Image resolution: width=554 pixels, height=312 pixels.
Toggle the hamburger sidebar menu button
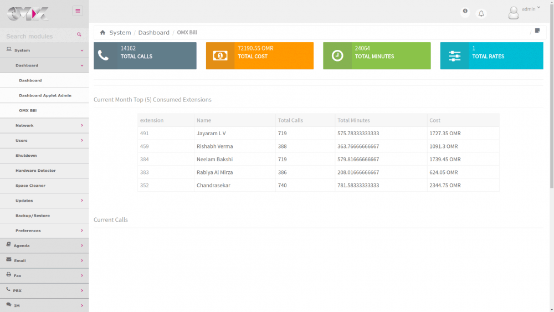pos(78,11)
